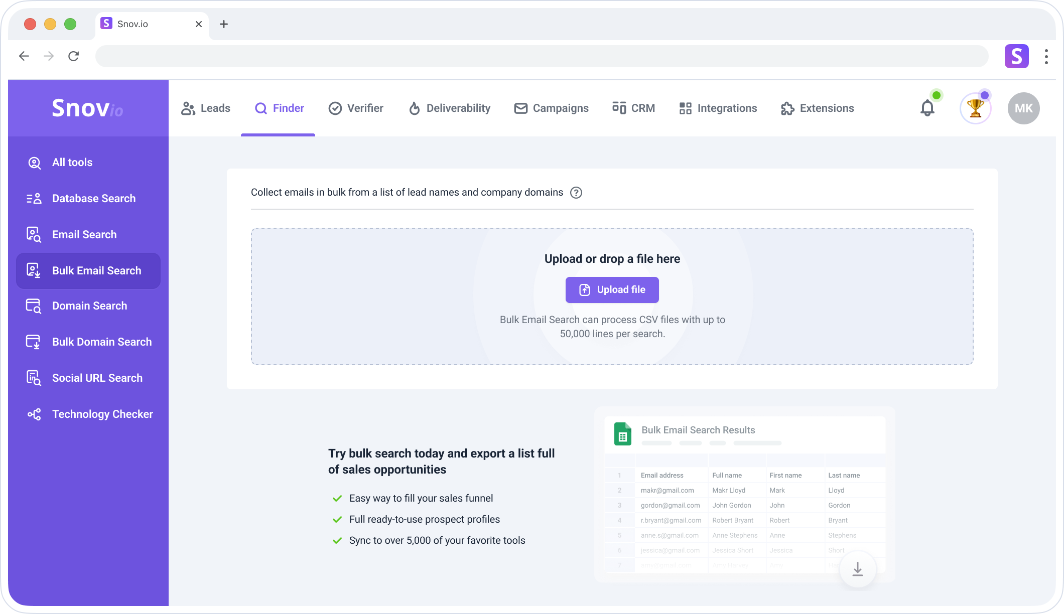Open the Bulk Domain Search tool
This screenshot has height=614, width=1064.
click(101, 342)
